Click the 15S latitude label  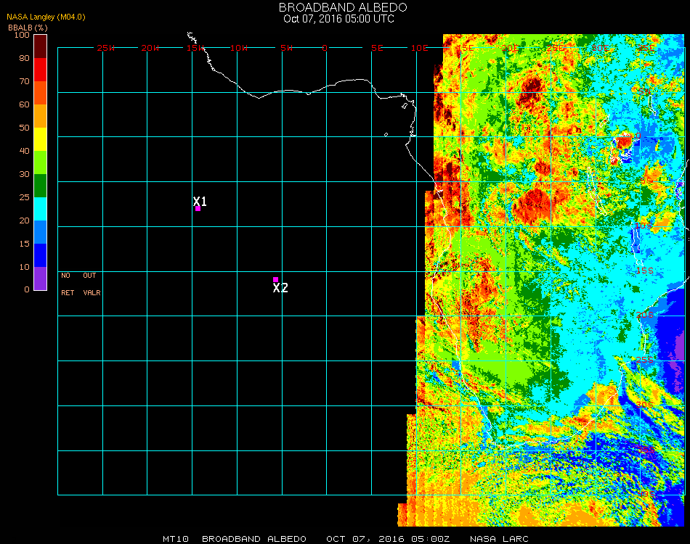pyautogui.click(x=644, y=271)
